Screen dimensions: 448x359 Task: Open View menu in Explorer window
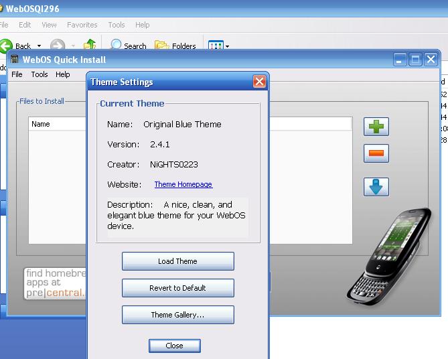pyautogui.click(x=49, y=25)
